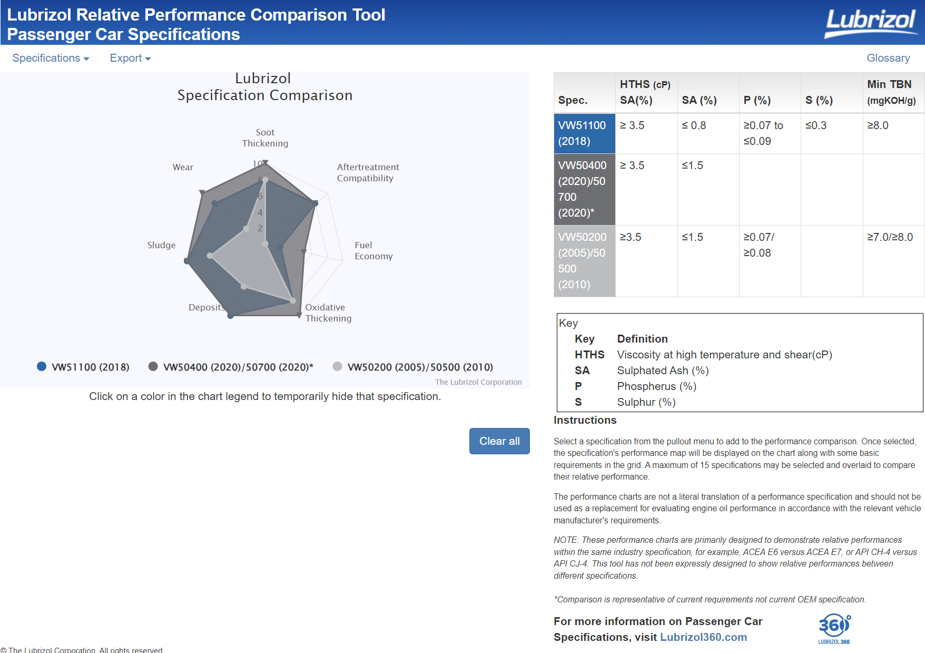Click the Sulphated Ash (%) definition
The width and height of the screenshot is (925, 653).
click(x=663, y=371)
